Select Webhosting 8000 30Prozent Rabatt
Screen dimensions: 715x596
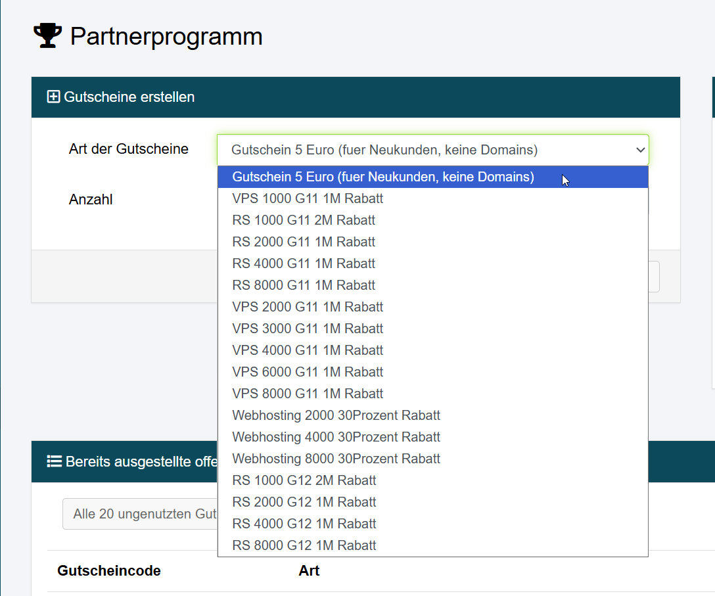tap(336, 459)
